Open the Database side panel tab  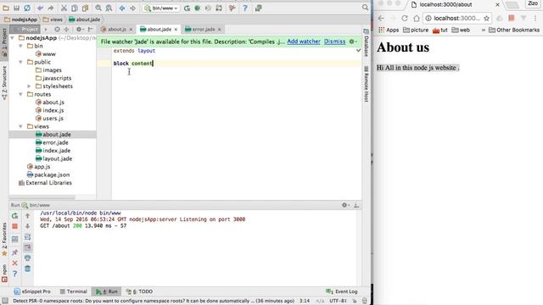pyautogui.click(x=367, y=43)
